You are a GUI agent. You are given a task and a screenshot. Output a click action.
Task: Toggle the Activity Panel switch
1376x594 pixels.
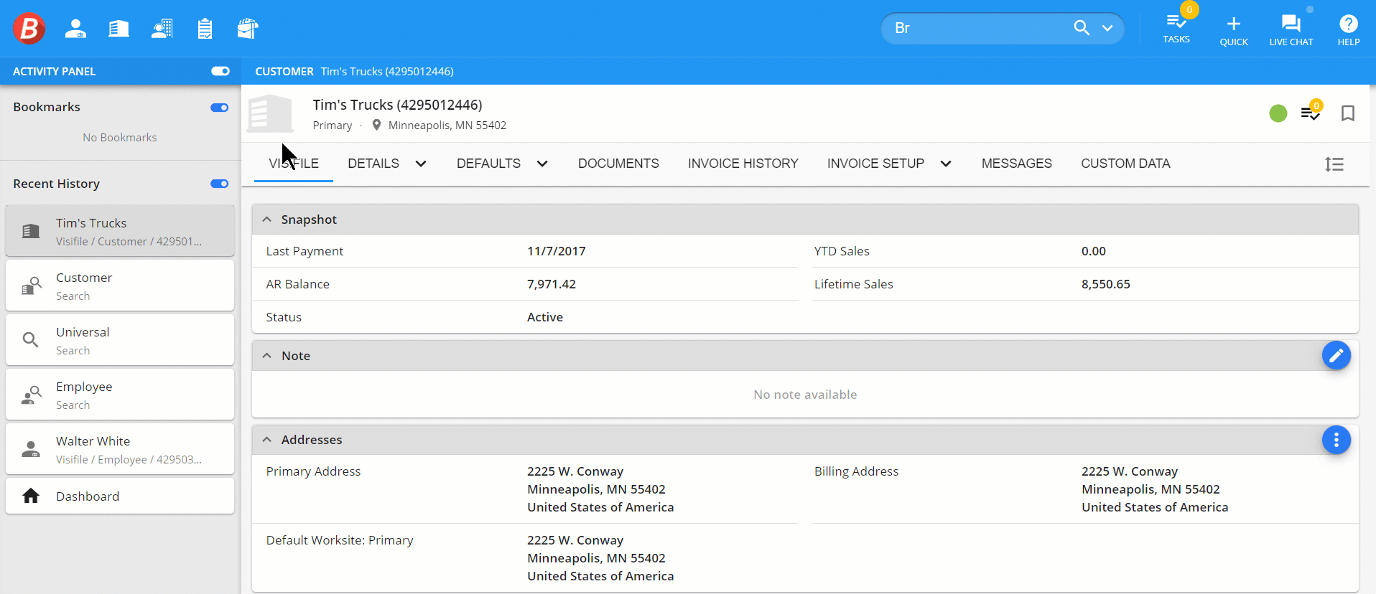click(220, 71)
